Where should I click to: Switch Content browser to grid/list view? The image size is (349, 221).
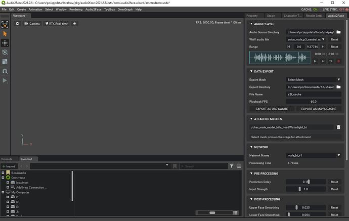pyautogui.click(x=235, y=213)
